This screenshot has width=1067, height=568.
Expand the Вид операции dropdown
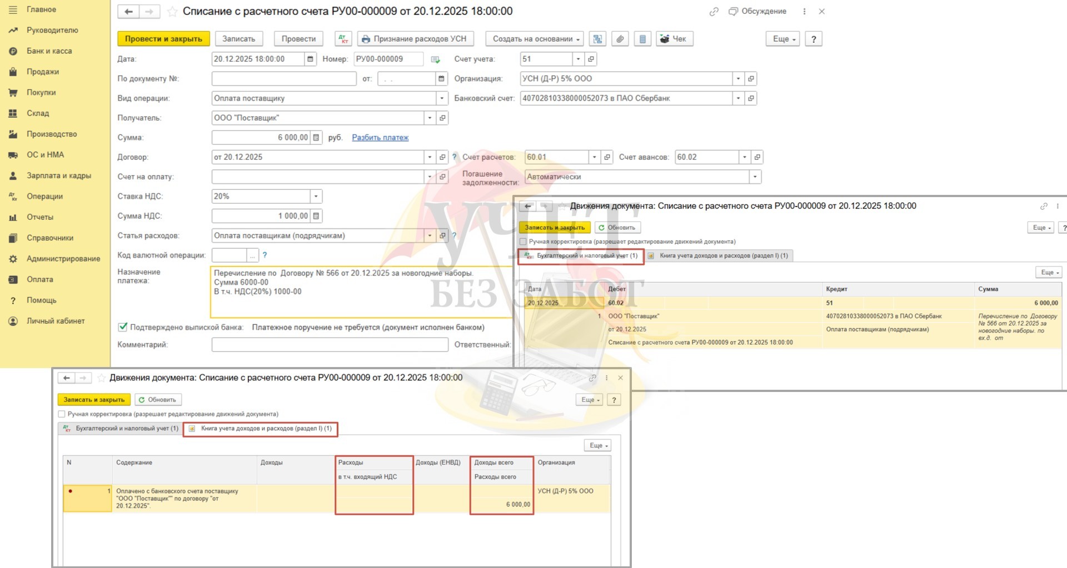pos(442,98)
